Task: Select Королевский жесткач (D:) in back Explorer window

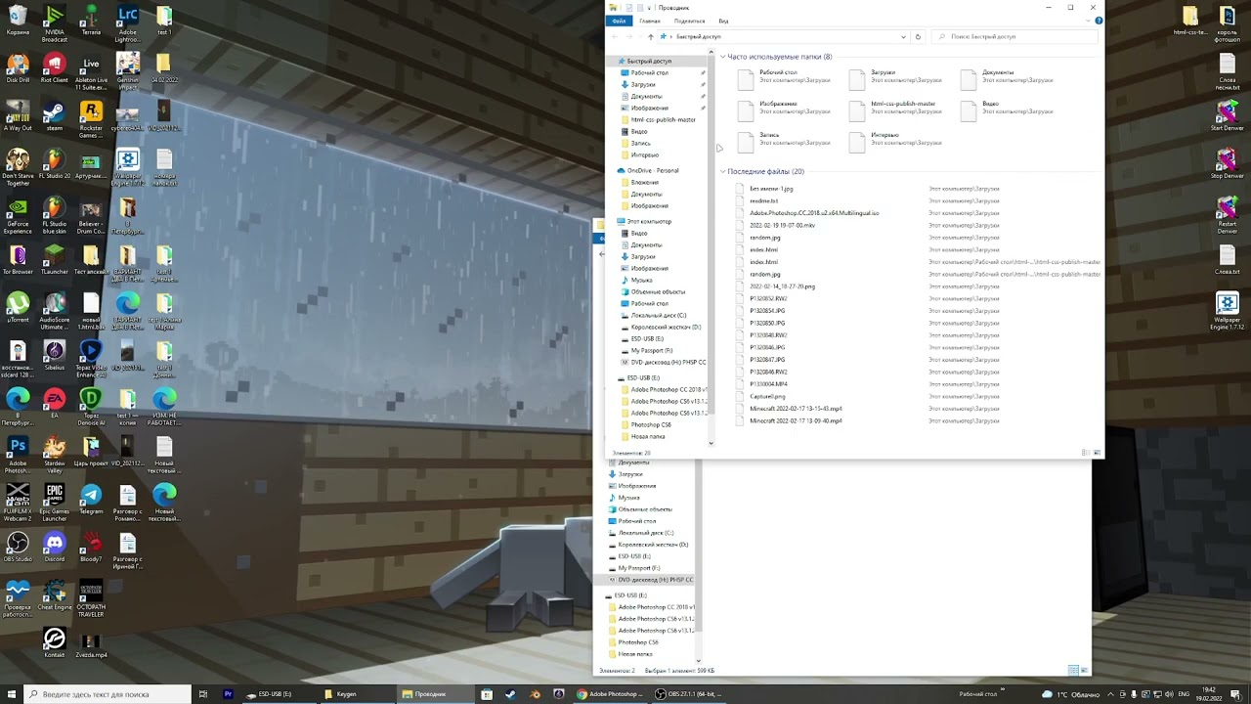Action: tap(653, 545)
